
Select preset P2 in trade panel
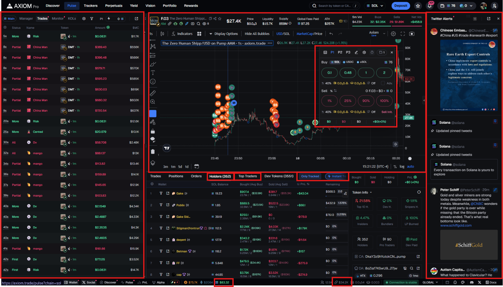tap(340, 53)
